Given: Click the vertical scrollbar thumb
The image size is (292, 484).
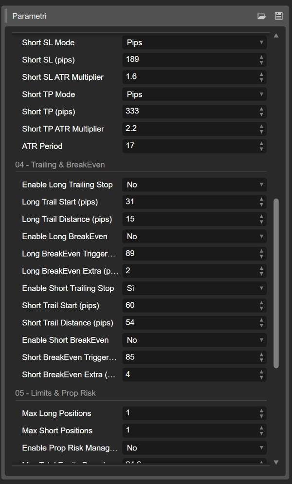Looking at the screenshot, I should coord(276,282).
